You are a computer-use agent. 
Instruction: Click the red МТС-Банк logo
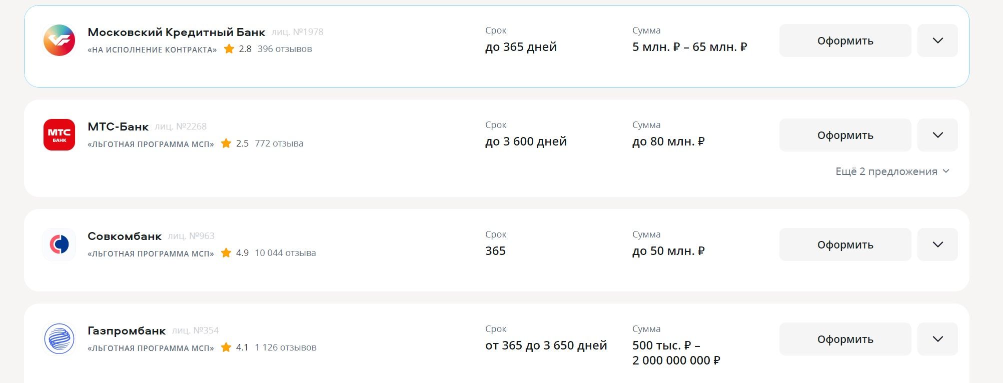point(59,134)
